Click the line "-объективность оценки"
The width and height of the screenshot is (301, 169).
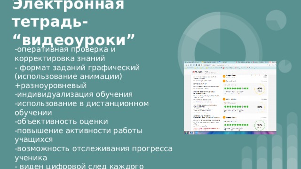point(61,122)
